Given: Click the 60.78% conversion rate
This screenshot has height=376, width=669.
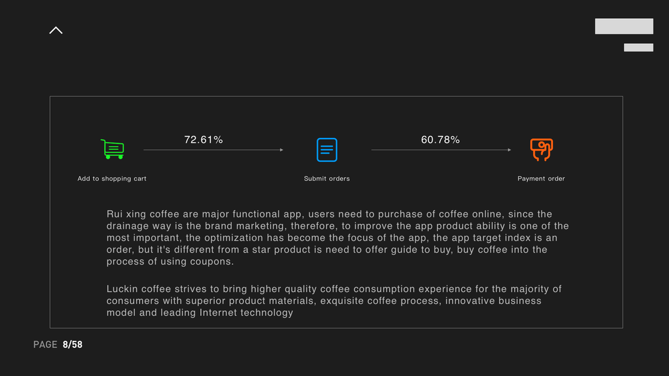Looking at the screenshot, I should pos(440,140).
